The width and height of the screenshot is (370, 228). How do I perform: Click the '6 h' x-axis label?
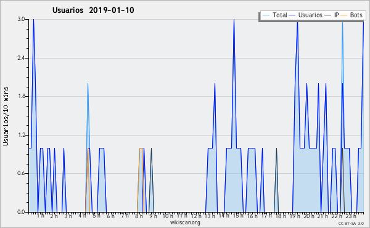tap(110, 216)
